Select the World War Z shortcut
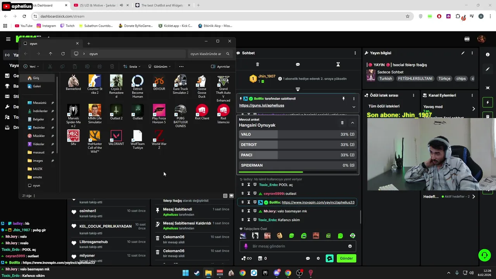Screen dimensions: 496x279 click(159, 140)
